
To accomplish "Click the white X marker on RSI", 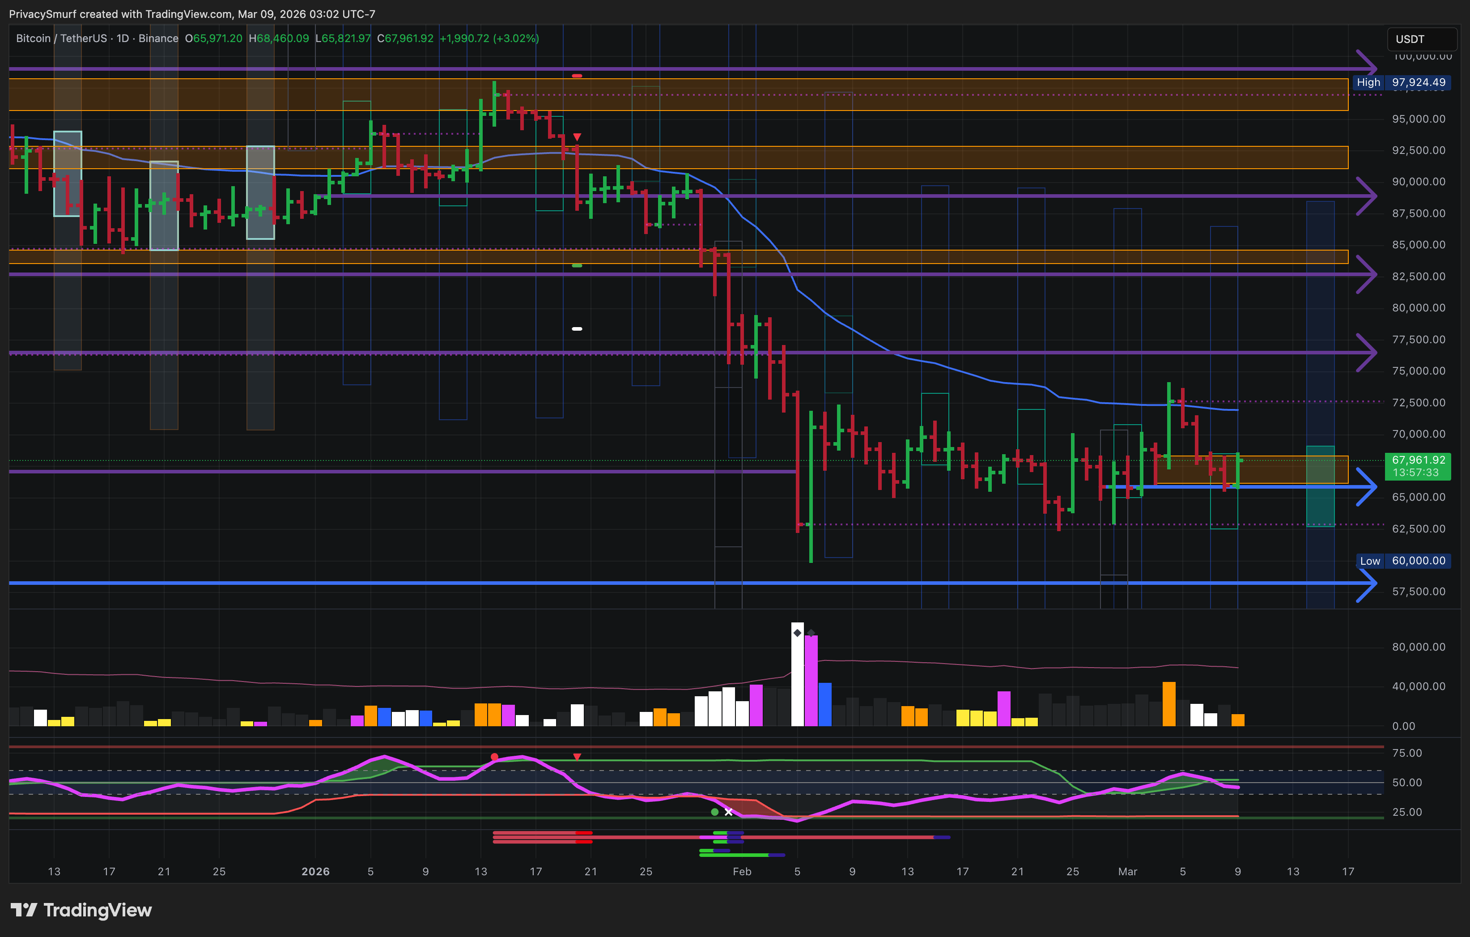I will tap(728, 812).
